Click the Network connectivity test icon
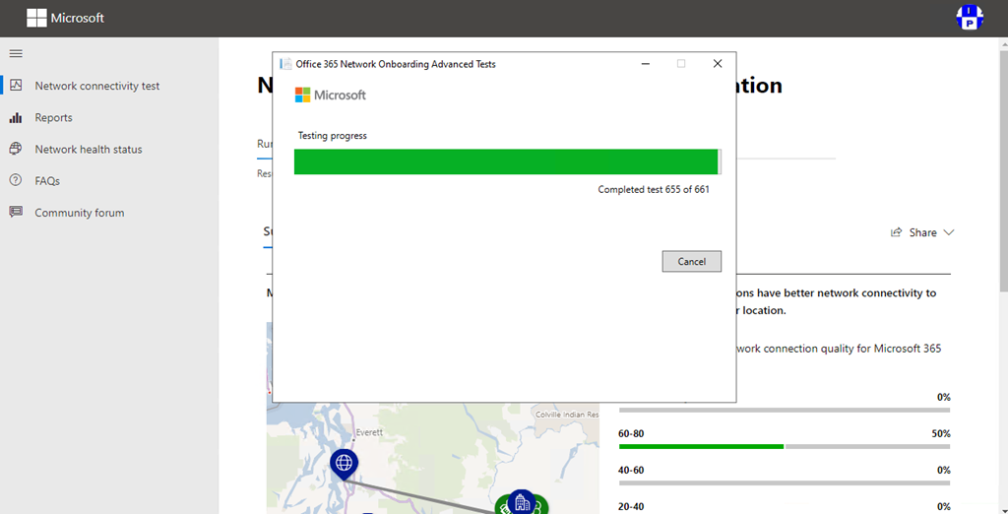This screenshot has height=514, width=1008. [x=16, y=86]
